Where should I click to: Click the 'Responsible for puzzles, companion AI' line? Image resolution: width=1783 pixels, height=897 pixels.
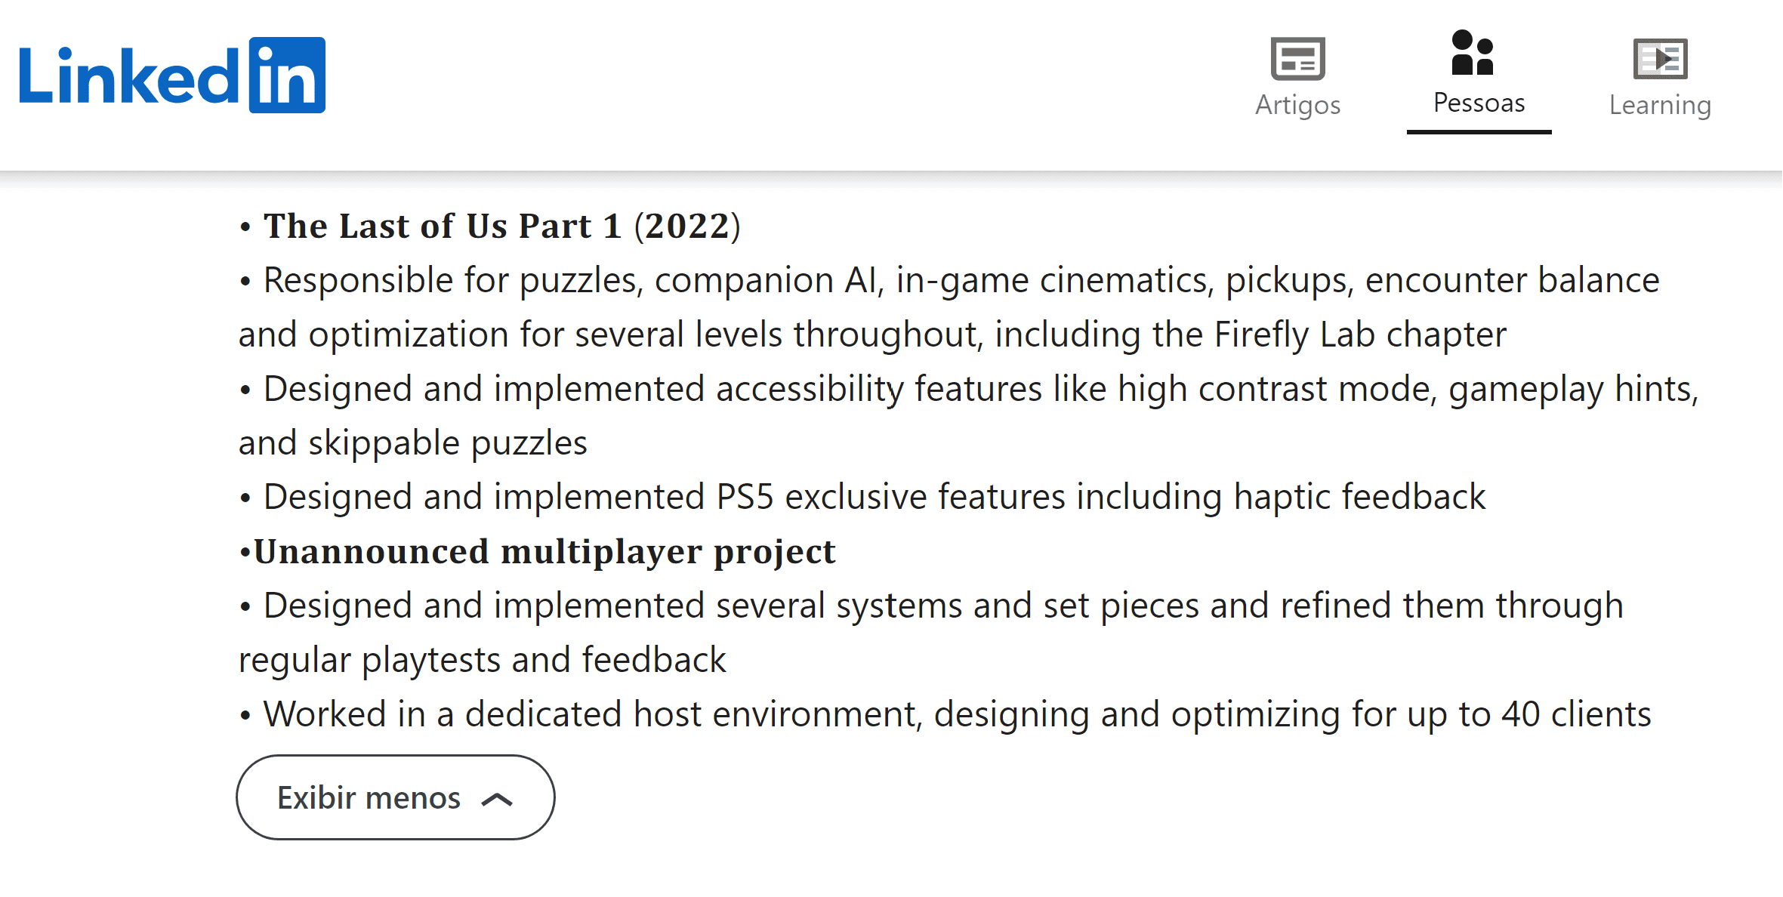click(x=959, y=280)
